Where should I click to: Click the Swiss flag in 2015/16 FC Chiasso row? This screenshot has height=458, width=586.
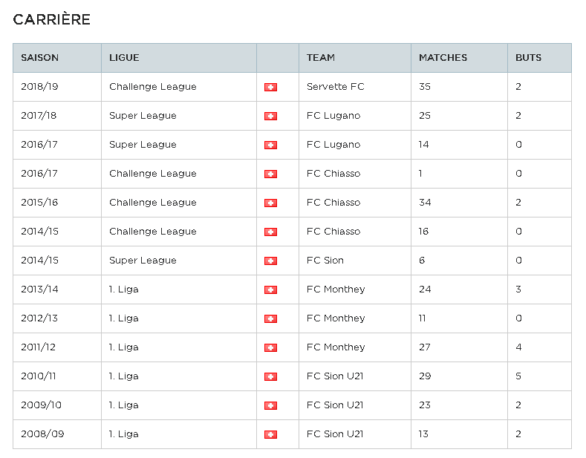[x=270, y=203]
